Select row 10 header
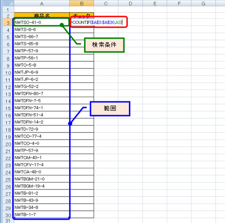Viewport: 225px width, 223px height. click(x=8, y=73)
